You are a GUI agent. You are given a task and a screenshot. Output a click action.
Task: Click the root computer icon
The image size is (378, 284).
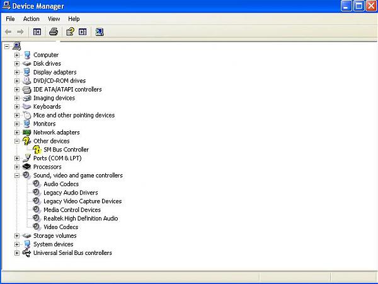point(16,46)
